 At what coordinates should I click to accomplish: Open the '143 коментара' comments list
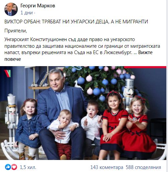[107, 167]
